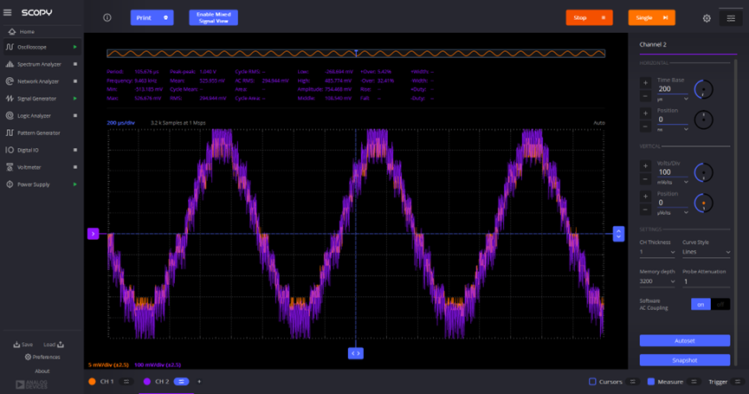Enable the Cursors checkbox
The width and height of the screenshot is (749, 394).
pyautogui.click(x=592, y=382)
